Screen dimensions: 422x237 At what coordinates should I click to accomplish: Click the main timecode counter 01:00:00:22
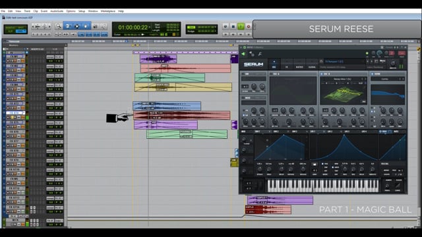tap(133, 28)
